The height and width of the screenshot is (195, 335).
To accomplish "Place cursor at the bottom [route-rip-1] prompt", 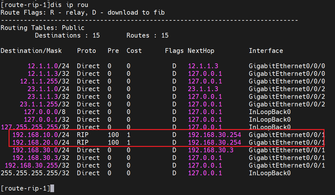I will click(52, 188).
